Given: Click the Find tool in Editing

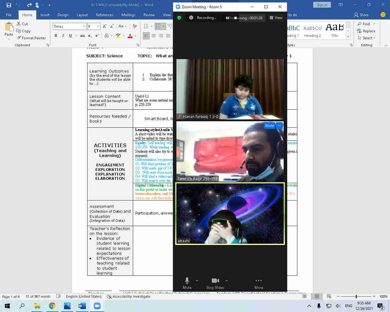Looking at the screenshot, I should (363, 24).
